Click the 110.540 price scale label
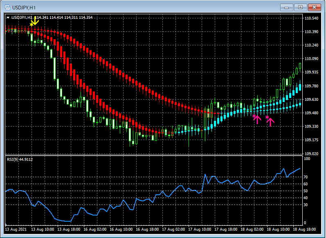Screen dimensions: 326x238 point(311,18)
